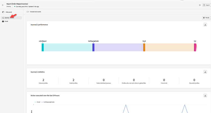
Task: Select Journey in the sidebar
Action: pos(12,18)
